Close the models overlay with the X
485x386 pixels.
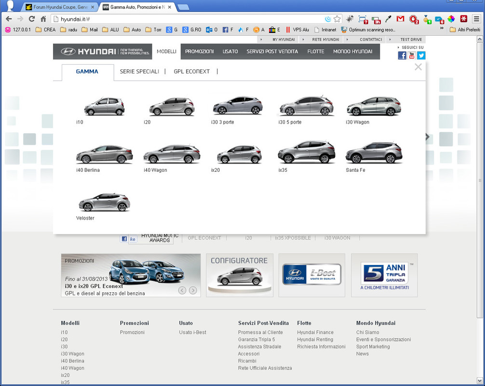pyautogui.click(x=418, y=67)
